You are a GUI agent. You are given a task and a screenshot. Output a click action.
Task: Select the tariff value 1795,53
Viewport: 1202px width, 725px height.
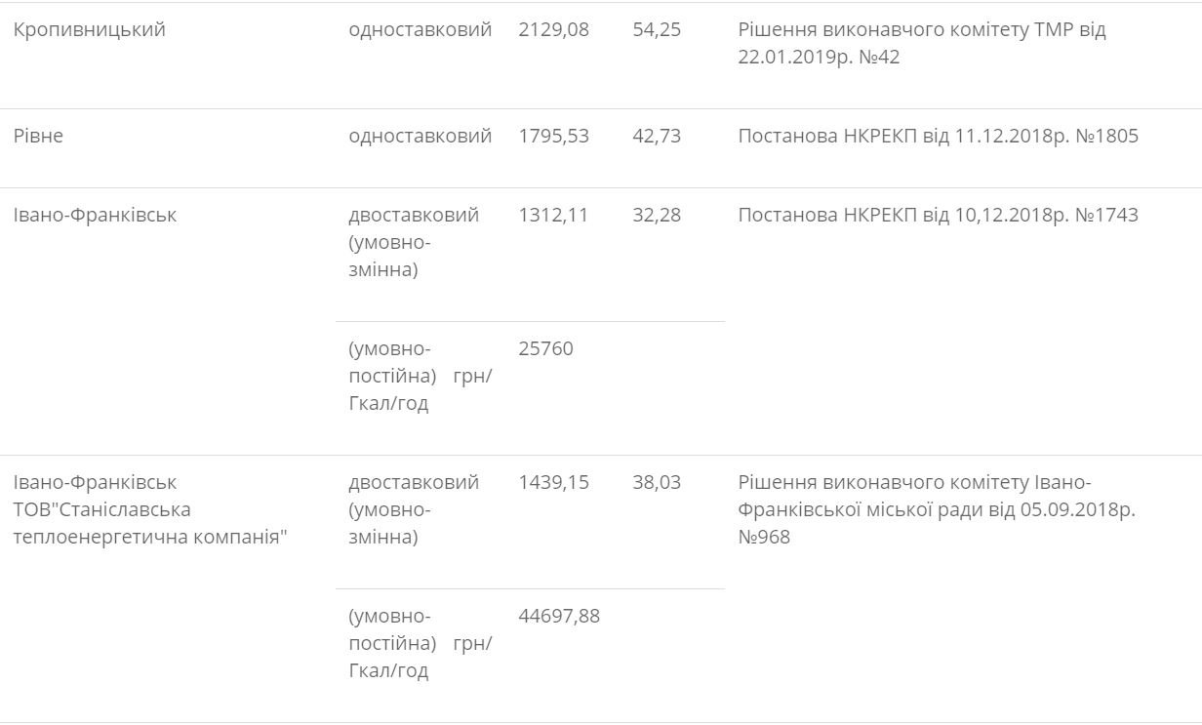click(553, 136)
